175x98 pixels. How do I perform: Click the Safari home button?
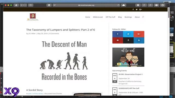pyautogui.click(x=16, y=5)
